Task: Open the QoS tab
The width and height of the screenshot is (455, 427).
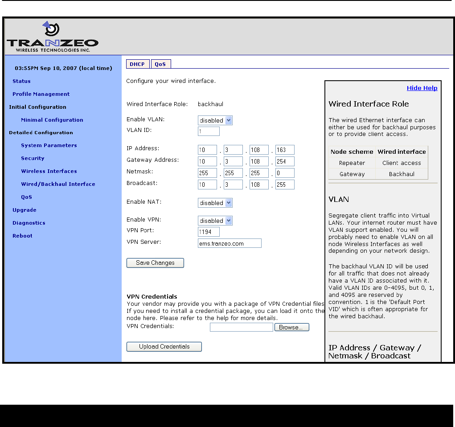Action: pos(161,64)
